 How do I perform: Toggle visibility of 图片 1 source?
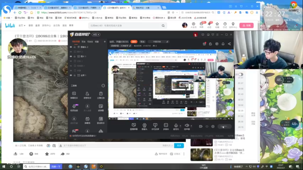tap(71, 56)
